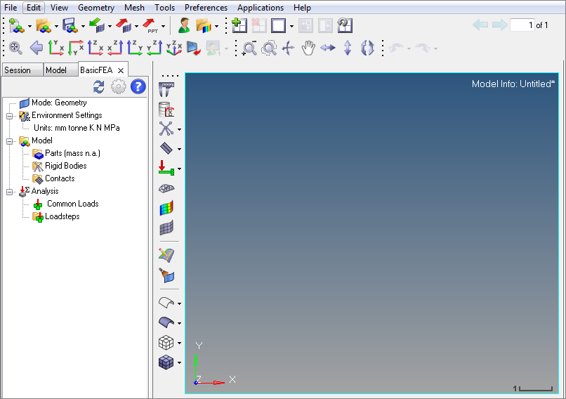Collapse the Model tree node
The image size is (566, 399).
pos(10,140)
